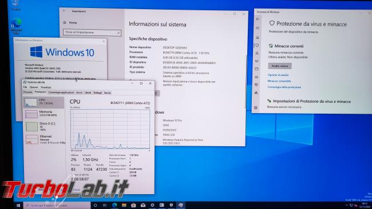
Task: Show hidden system tray icons
Action: [x=347, y=205]
